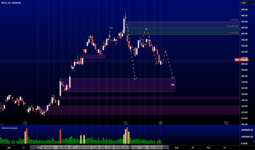Click the 350.00 price scale label
255x150 pixels.
pos(244,94)
